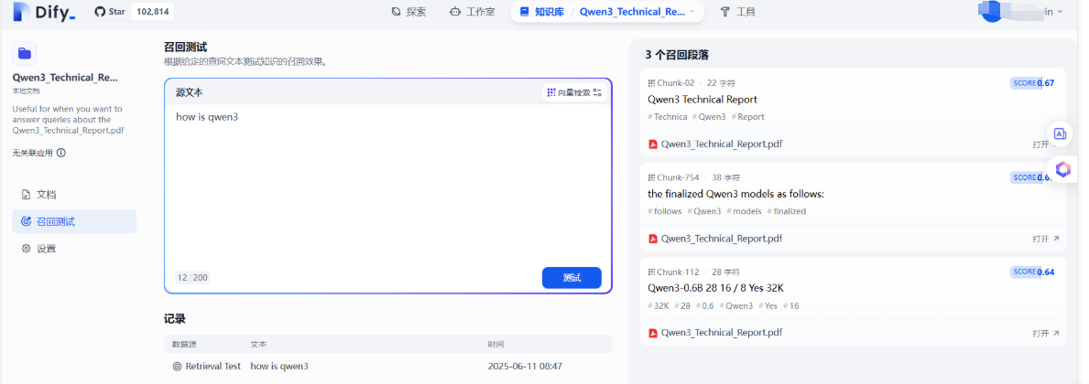
Task: Click the floating purple hexagon assistant icon
Action: tap(1062, 169)
